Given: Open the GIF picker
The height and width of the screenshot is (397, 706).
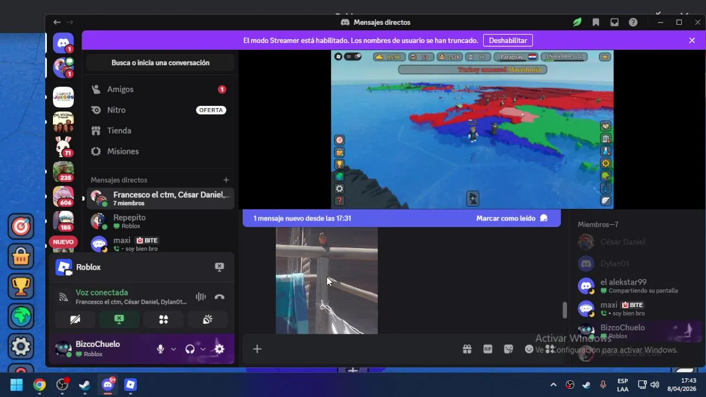Looking at the screenshot, I should click(488, 349).
